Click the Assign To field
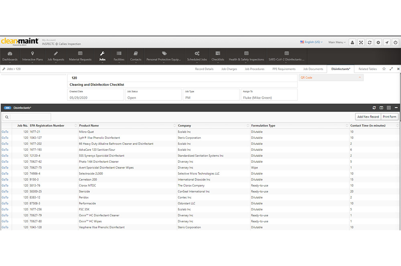 coord(269,95)
